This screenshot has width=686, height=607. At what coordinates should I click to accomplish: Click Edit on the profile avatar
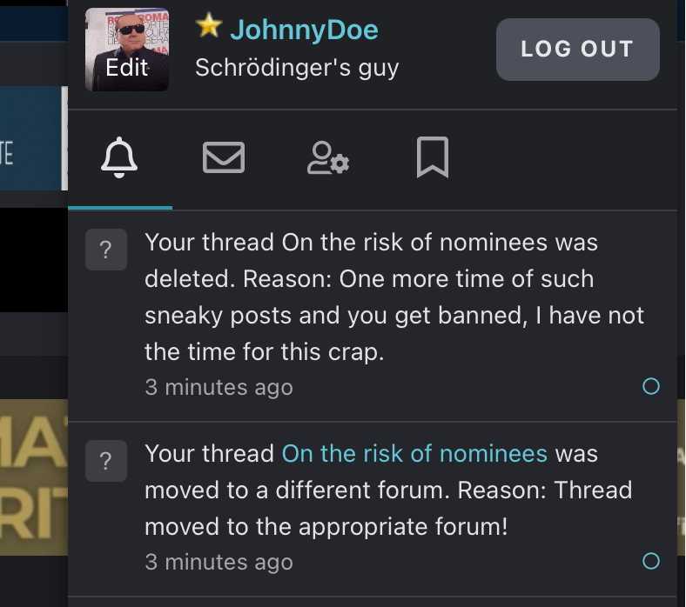click(x=127, y=67)
